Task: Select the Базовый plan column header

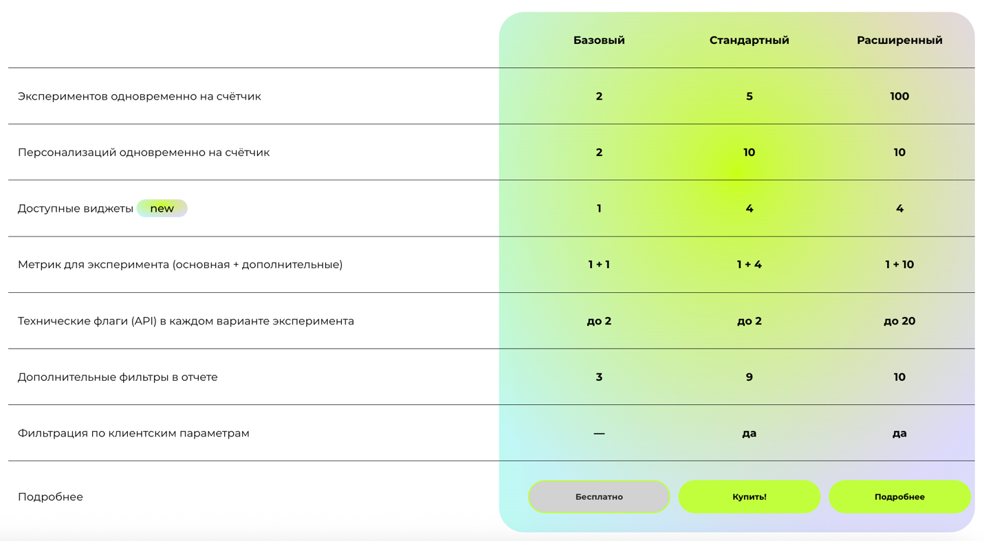Action: [x=599, y=41]
